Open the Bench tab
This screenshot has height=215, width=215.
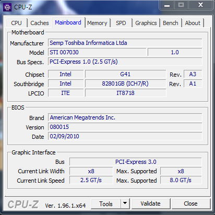point(171,23)
